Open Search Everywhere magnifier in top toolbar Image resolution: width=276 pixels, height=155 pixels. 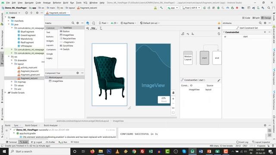269,8
